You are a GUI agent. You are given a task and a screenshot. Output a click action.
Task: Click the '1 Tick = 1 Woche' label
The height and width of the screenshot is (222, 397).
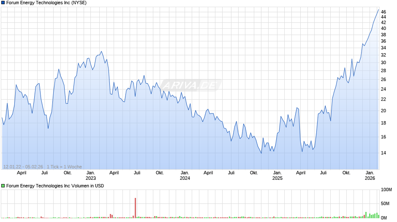point(64,167)
